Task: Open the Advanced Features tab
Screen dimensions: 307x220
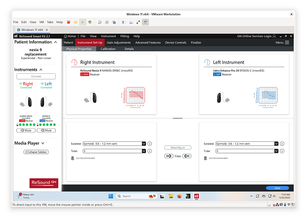Action: 148,42
